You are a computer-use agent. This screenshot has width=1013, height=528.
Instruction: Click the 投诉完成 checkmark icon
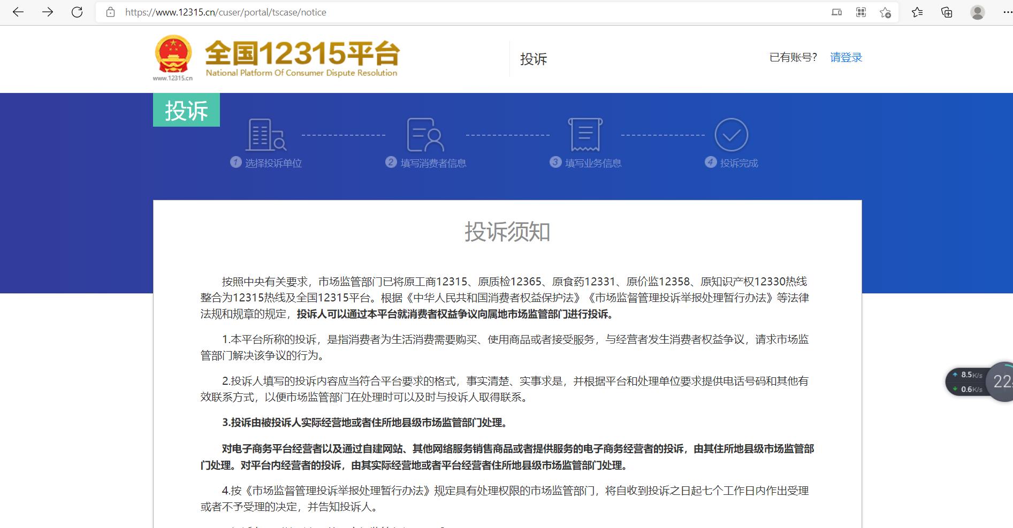[731, 135]
